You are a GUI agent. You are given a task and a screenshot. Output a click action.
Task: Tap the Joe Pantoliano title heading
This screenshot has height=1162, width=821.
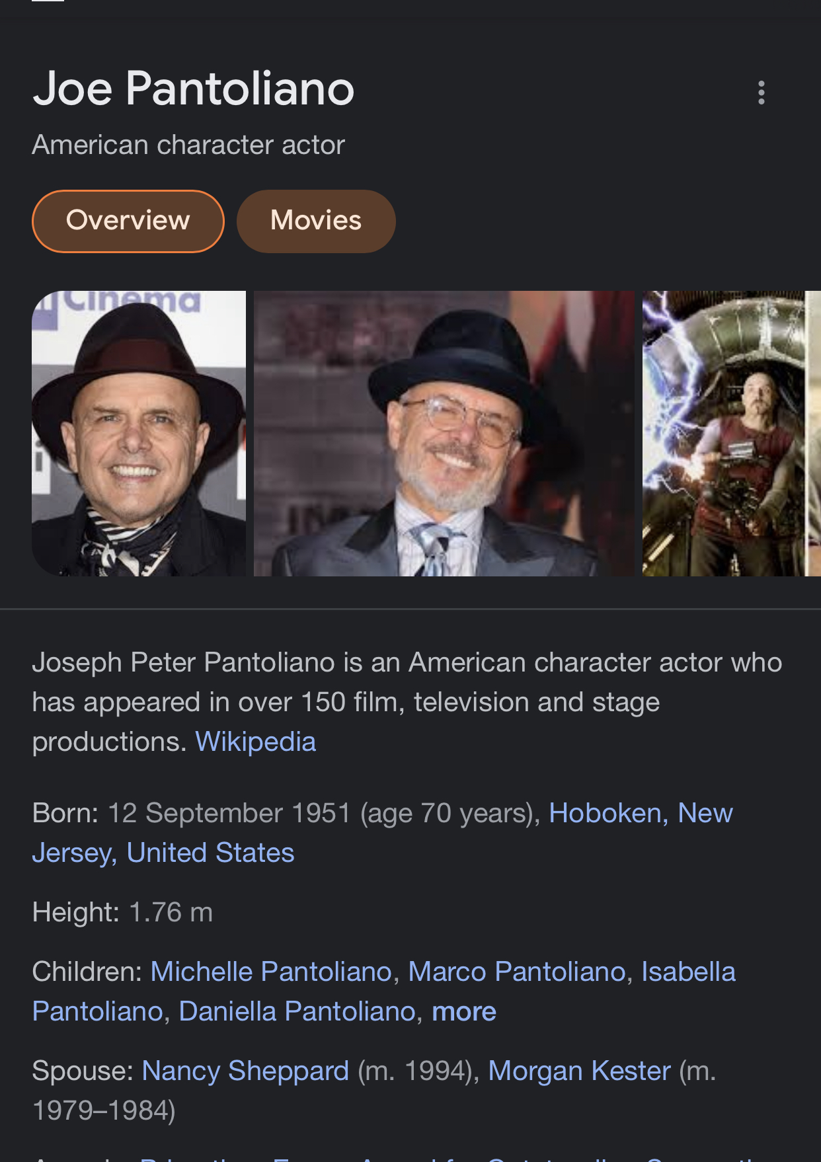[194, 89]
